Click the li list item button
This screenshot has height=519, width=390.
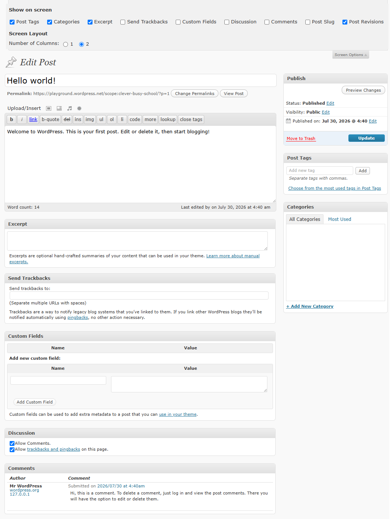[x=122, y=120]
